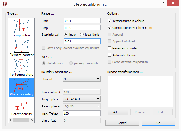Select the Temperature step type icon

(21, 26)
